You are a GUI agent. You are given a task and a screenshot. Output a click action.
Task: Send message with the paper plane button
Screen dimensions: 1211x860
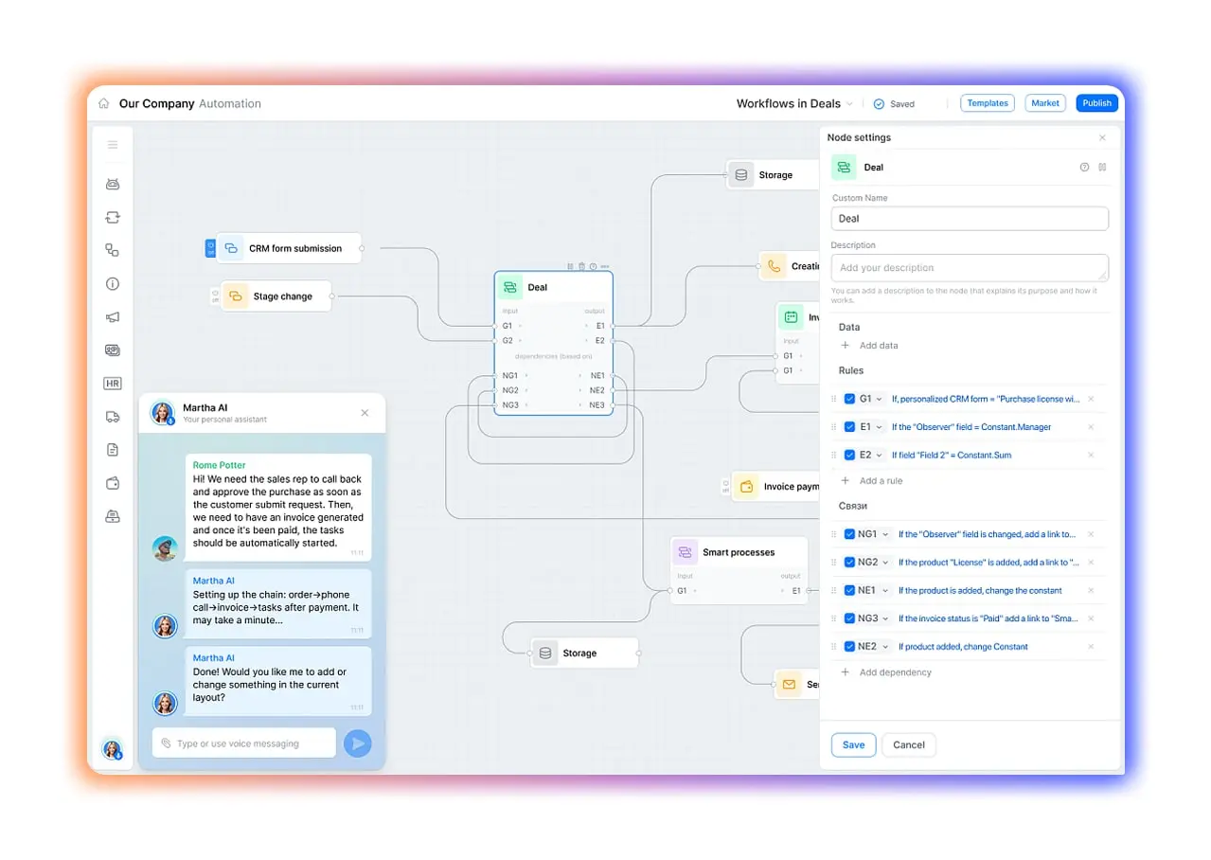tap(357, 744)
